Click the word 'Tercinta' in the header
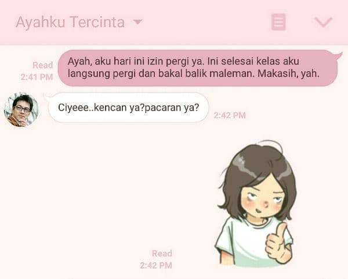The image size is (348, 279). pyautogui.click(x=97, y=22)
